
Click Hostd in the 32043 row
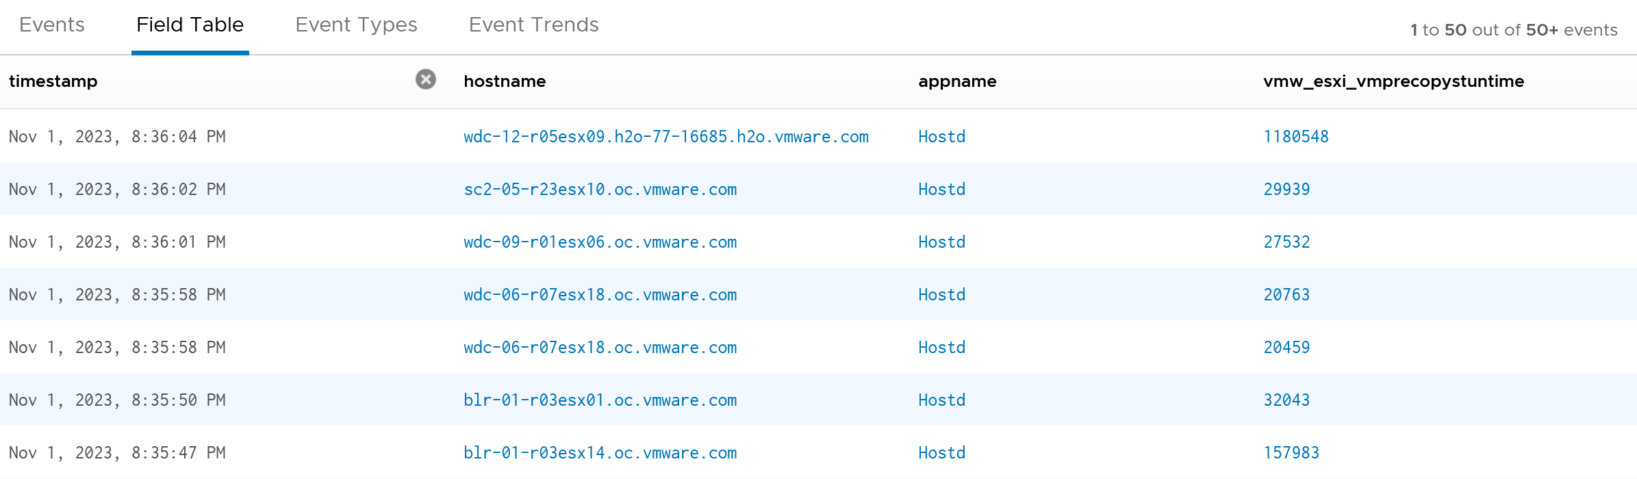[x=942, y=400]
